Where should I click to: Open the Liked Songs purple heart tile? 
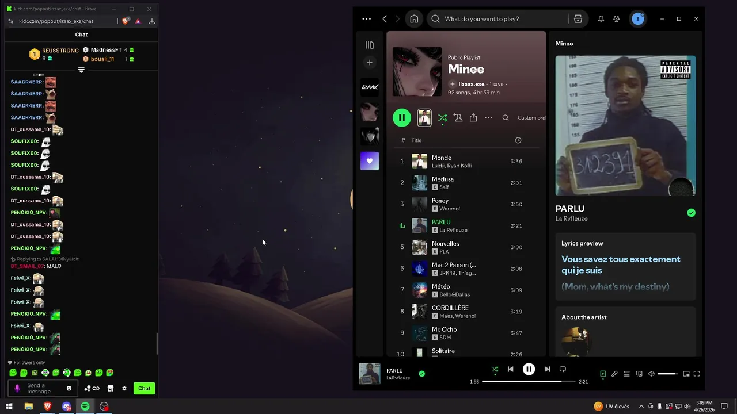(x=370, y=161)
